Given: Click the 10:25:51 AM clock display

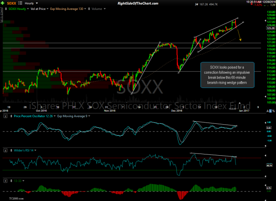Looking at the screenshot, I should click(254, 2).
